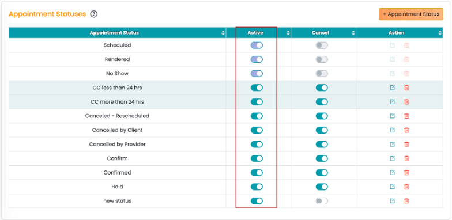Turn off Cancel for Canceled - Rescheduled
This screenshot has width=452, height=220.
322,116
